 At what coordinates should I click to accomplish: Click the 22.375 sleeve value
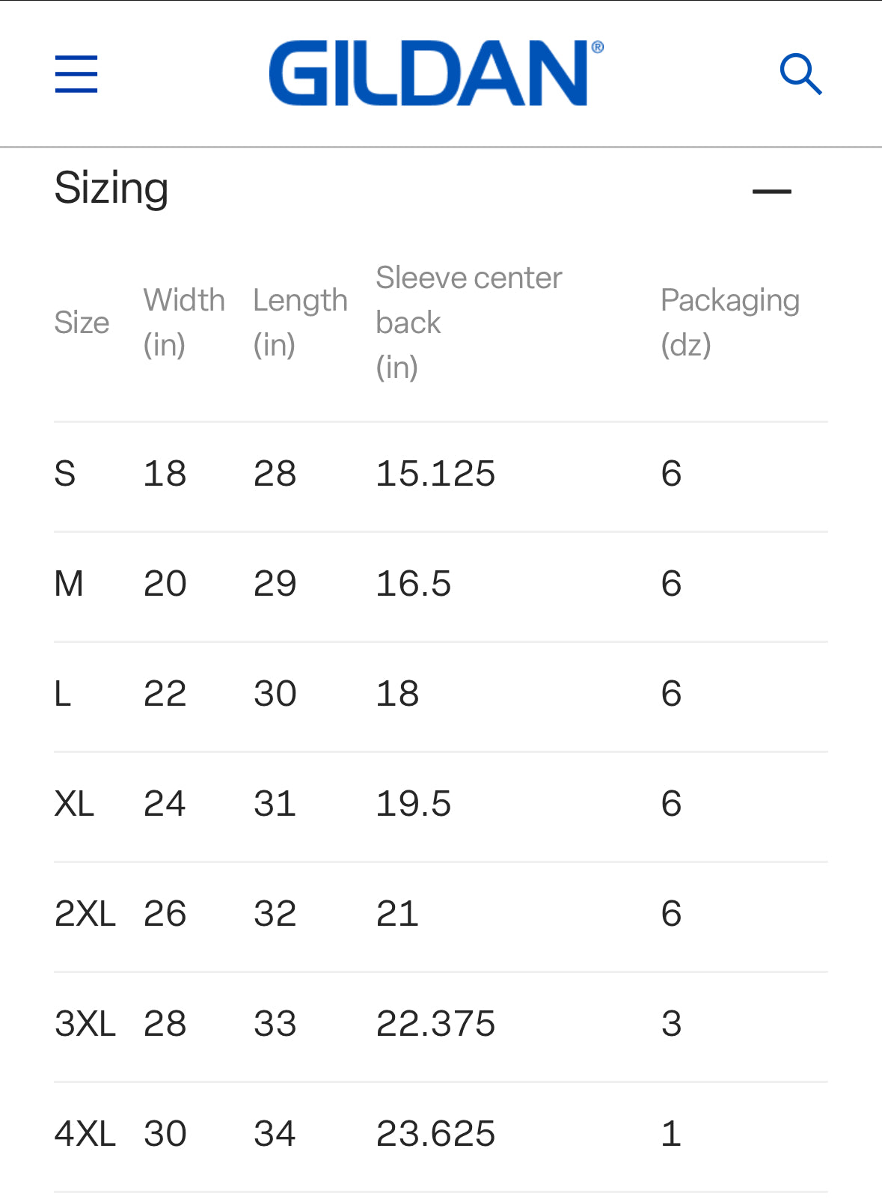435,1024
